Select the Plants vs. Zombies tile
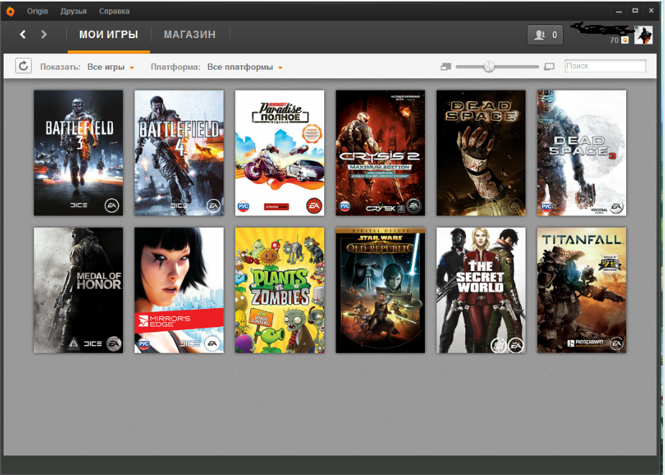 pyautogui.click(x=280, y=290)
